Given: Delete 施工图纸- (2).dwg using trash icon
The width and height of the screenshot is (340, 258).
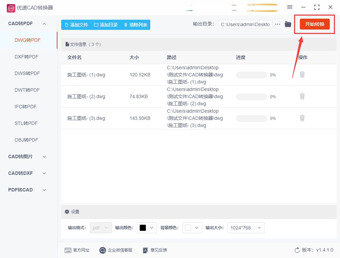Looking at the screenshot, I should point(302,96).
